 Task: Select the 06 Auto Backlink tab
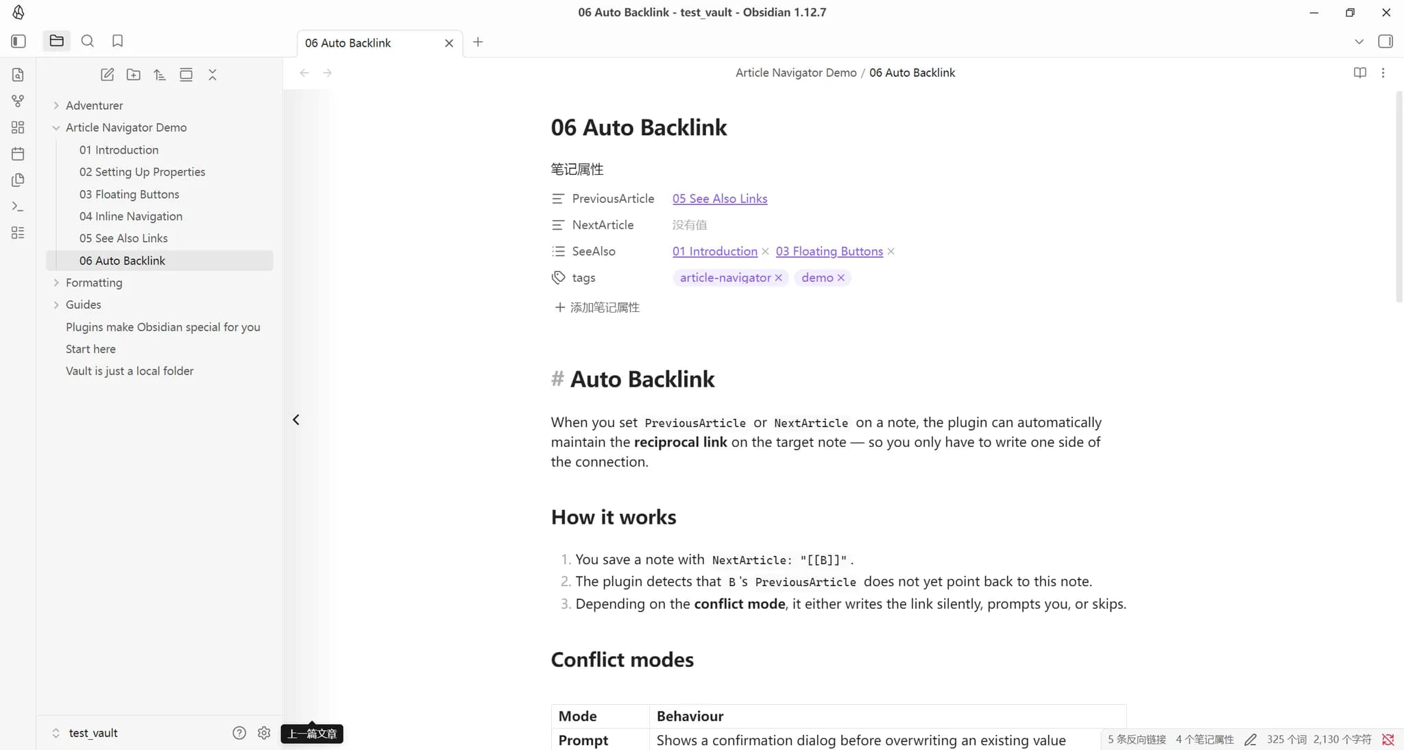[x=380, y=43]
